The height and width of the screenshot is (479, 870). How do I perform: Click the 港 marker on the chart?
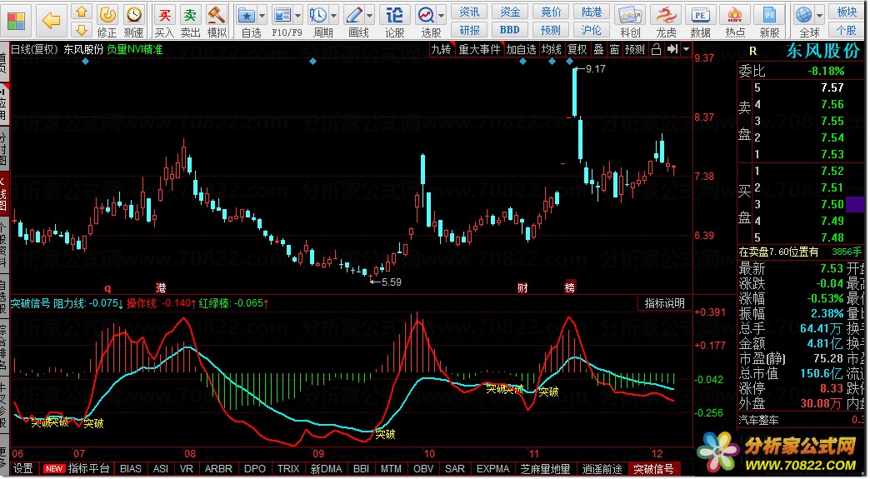point(161,287)
